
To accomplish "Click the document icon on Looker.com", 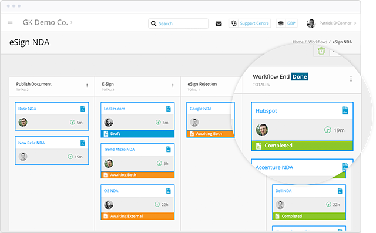I will click(x=169, y=109).
